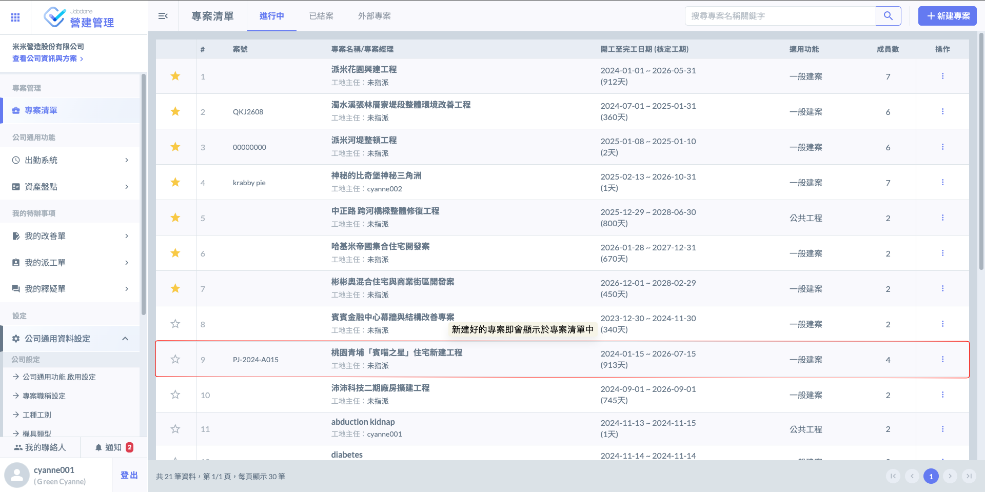Star the 賓賓金融中心幕牆與結構改善專案 project
This screenshot has height=492, width=985.
[x=175, y=324]
